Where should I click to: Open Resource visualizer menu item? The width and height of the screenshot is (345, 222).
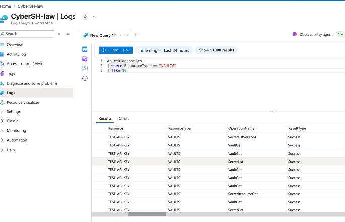click(23, 102)
